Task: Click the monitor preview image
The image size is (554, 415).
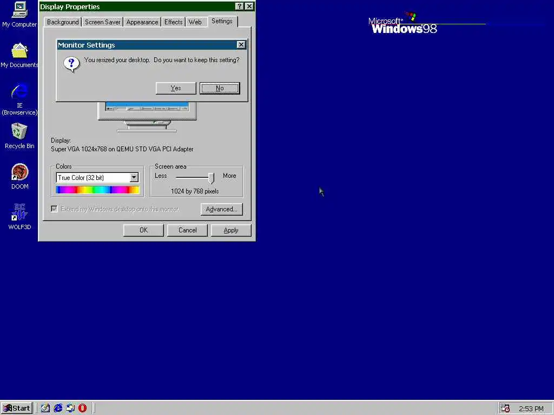Action: tap(147, 117)
